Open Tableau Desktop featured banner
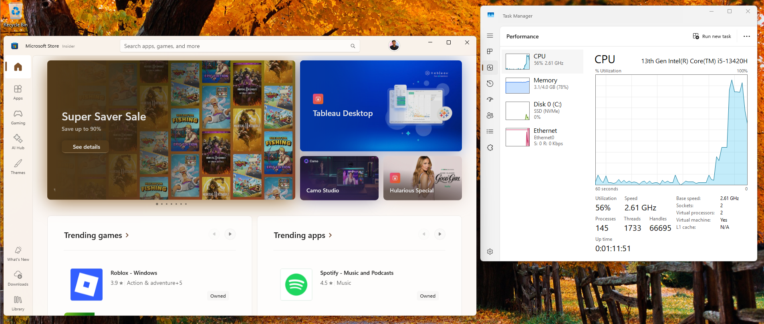Screen dimensions: 764x324 click(381, 106)
